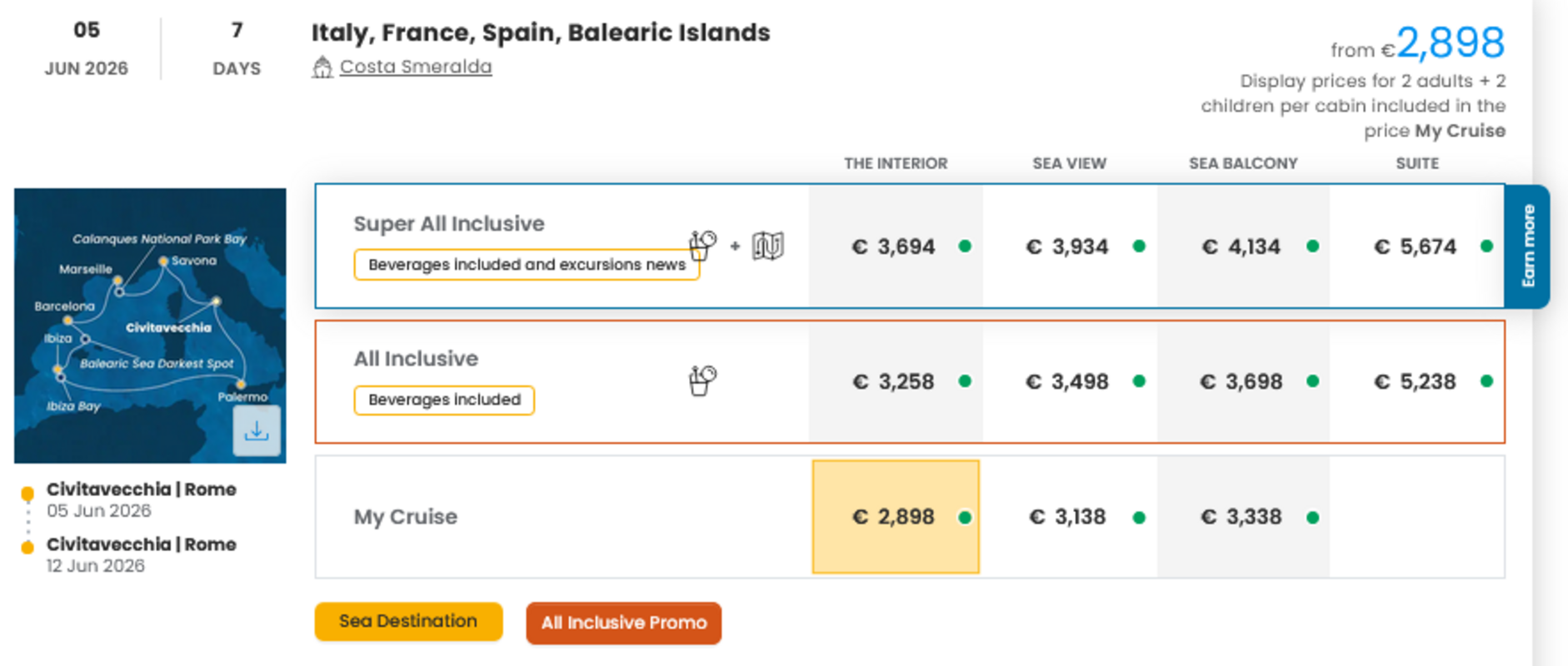Choose My Cruise Sea Balcony € 3,338
The width and height of the screenshot is (1568, 666).
[x=1242, y=517]
